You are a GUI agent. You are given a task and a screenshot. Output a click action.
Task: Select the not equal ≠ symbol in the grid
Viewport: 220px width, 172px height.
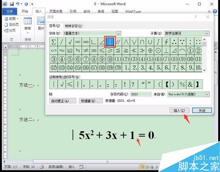click(86, 51)
